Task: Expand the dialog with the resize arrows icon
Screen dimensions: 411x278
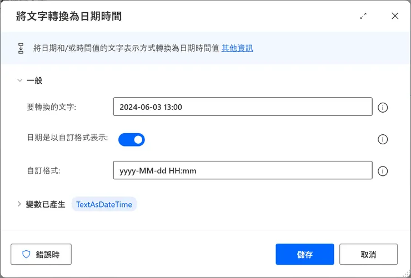Action: (363, 16)
